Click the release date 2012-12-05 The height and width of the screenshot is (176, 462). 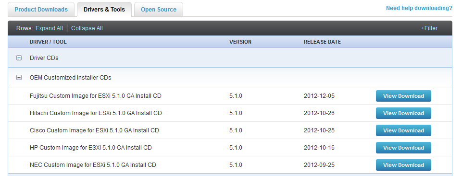pos(319,96)
